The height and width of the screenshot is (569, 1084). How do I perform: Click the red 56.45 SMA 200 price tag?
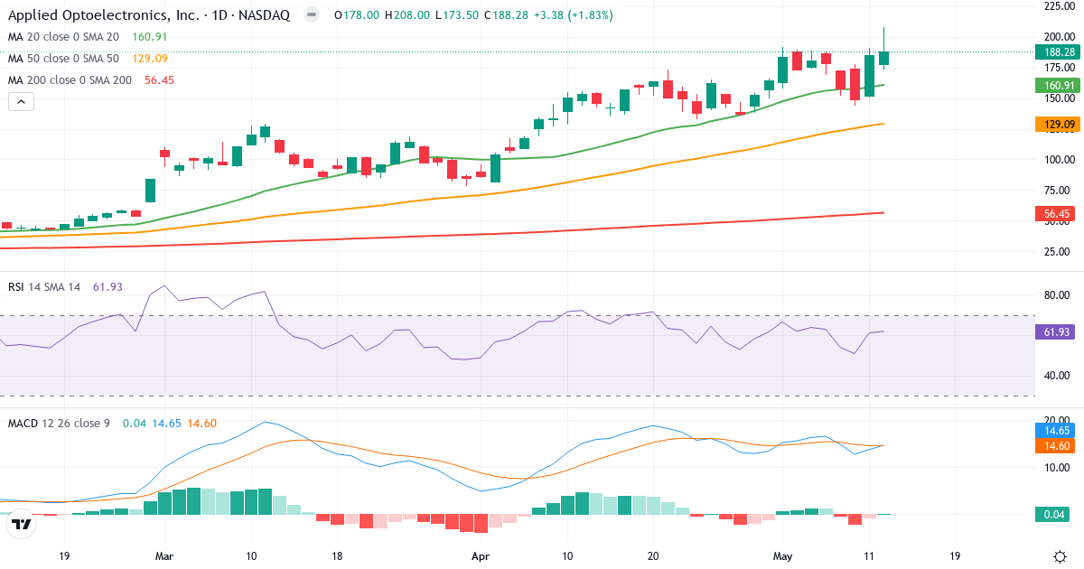[1056, 214]
